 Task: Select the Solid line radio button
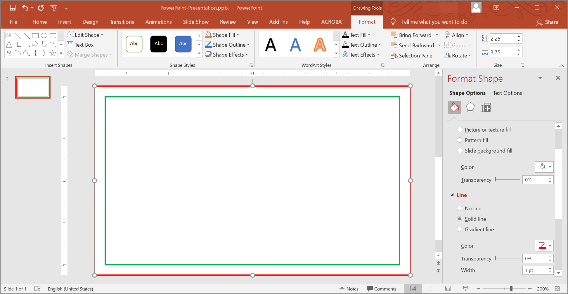click(460, 219)
